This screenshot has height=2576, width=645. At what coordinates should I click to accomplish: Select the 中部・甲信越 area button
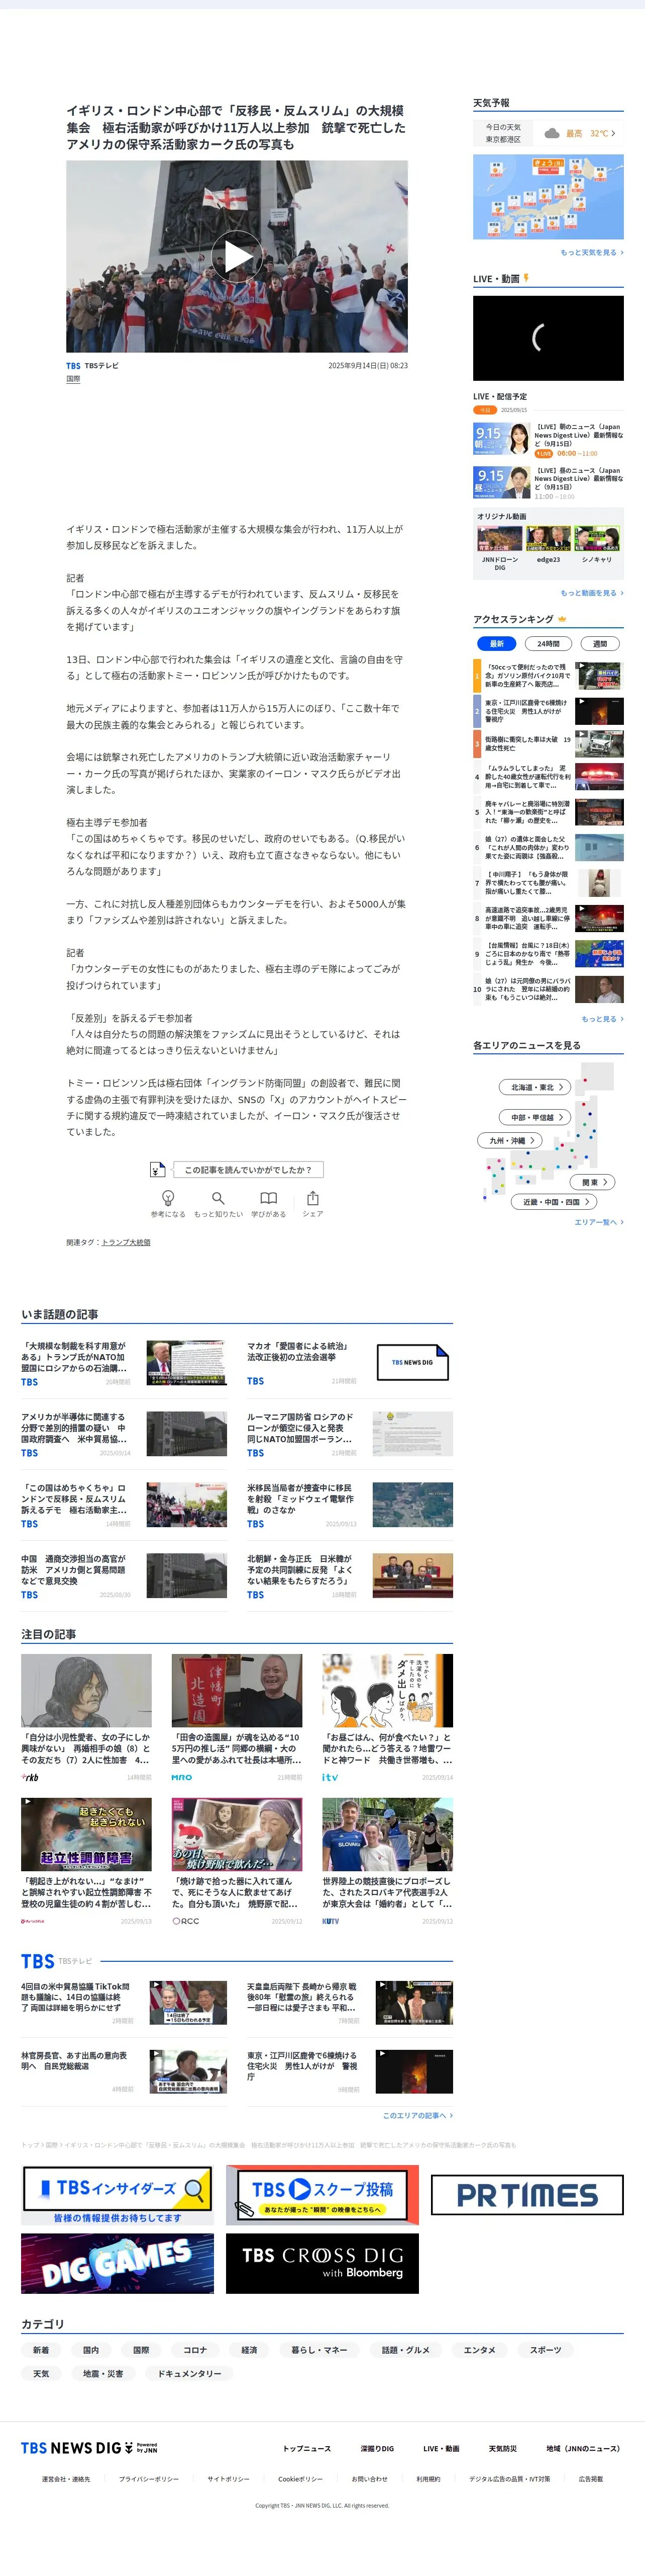click(536, 1117)
